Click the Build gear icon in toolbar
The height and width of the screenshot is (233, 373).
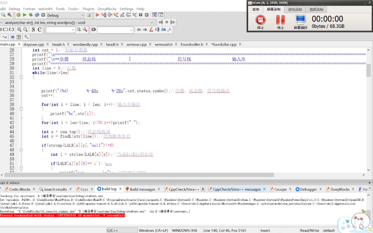point(18,15)
